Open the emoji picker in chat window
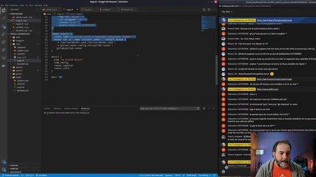Screen dimensions: 316x177 pos(223,172)
